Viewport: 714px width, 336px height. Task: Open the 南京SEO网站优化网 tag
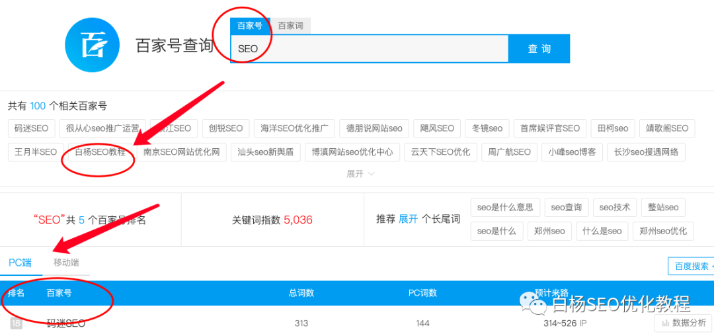182,152
